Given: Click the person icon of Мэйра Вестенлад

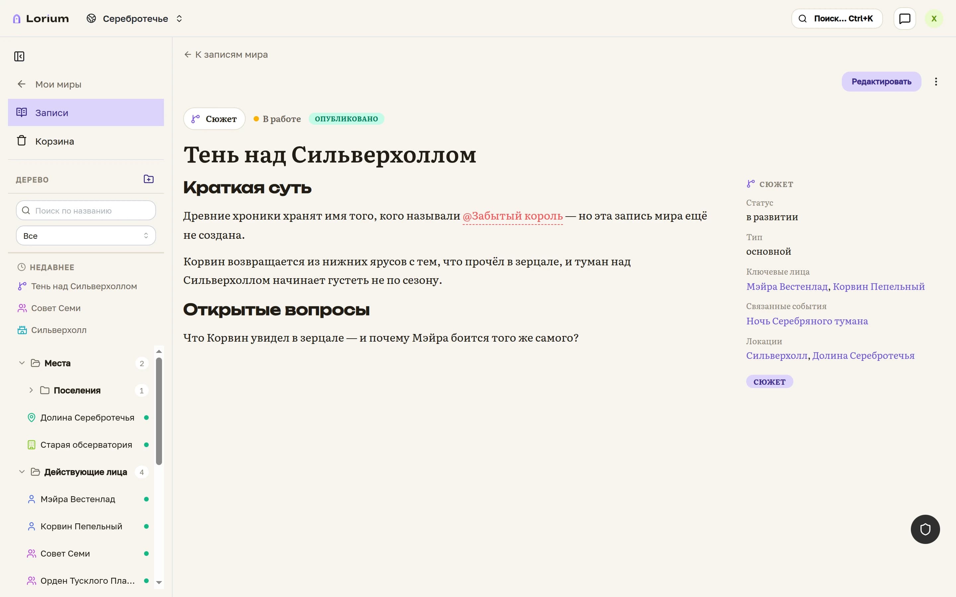Looking at the screenshot, I should pyautogui.click(x=32, y=499).
